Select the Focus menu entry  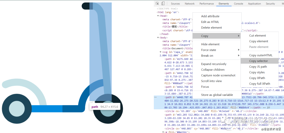(x=205, y=87)
